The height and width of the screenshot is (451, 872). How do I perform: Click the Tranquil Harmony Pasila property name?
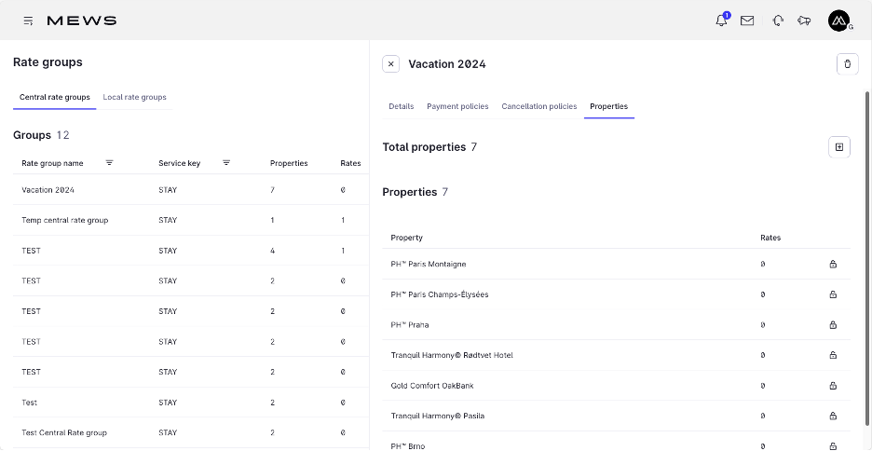pos(438,416)
